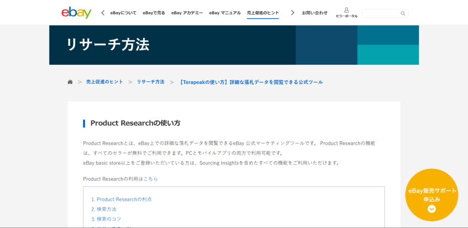
Task: Click the home icon in breadcrumb
Action: click(70, 82)
